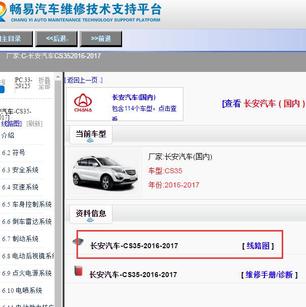Go forward with >>前进 button

(x=101, y=39)
